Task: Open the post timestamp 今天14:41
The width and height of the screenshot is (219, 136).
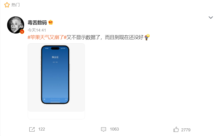Action: click(x=37, y=30)
